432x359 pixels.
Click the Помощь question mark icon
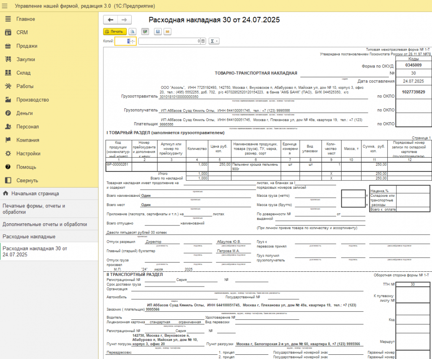pos(8,167)
